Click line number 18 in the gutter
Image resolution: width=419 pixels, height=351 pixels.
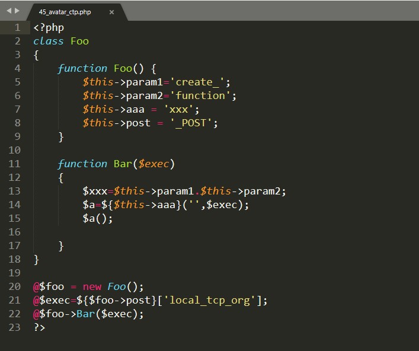14,259
